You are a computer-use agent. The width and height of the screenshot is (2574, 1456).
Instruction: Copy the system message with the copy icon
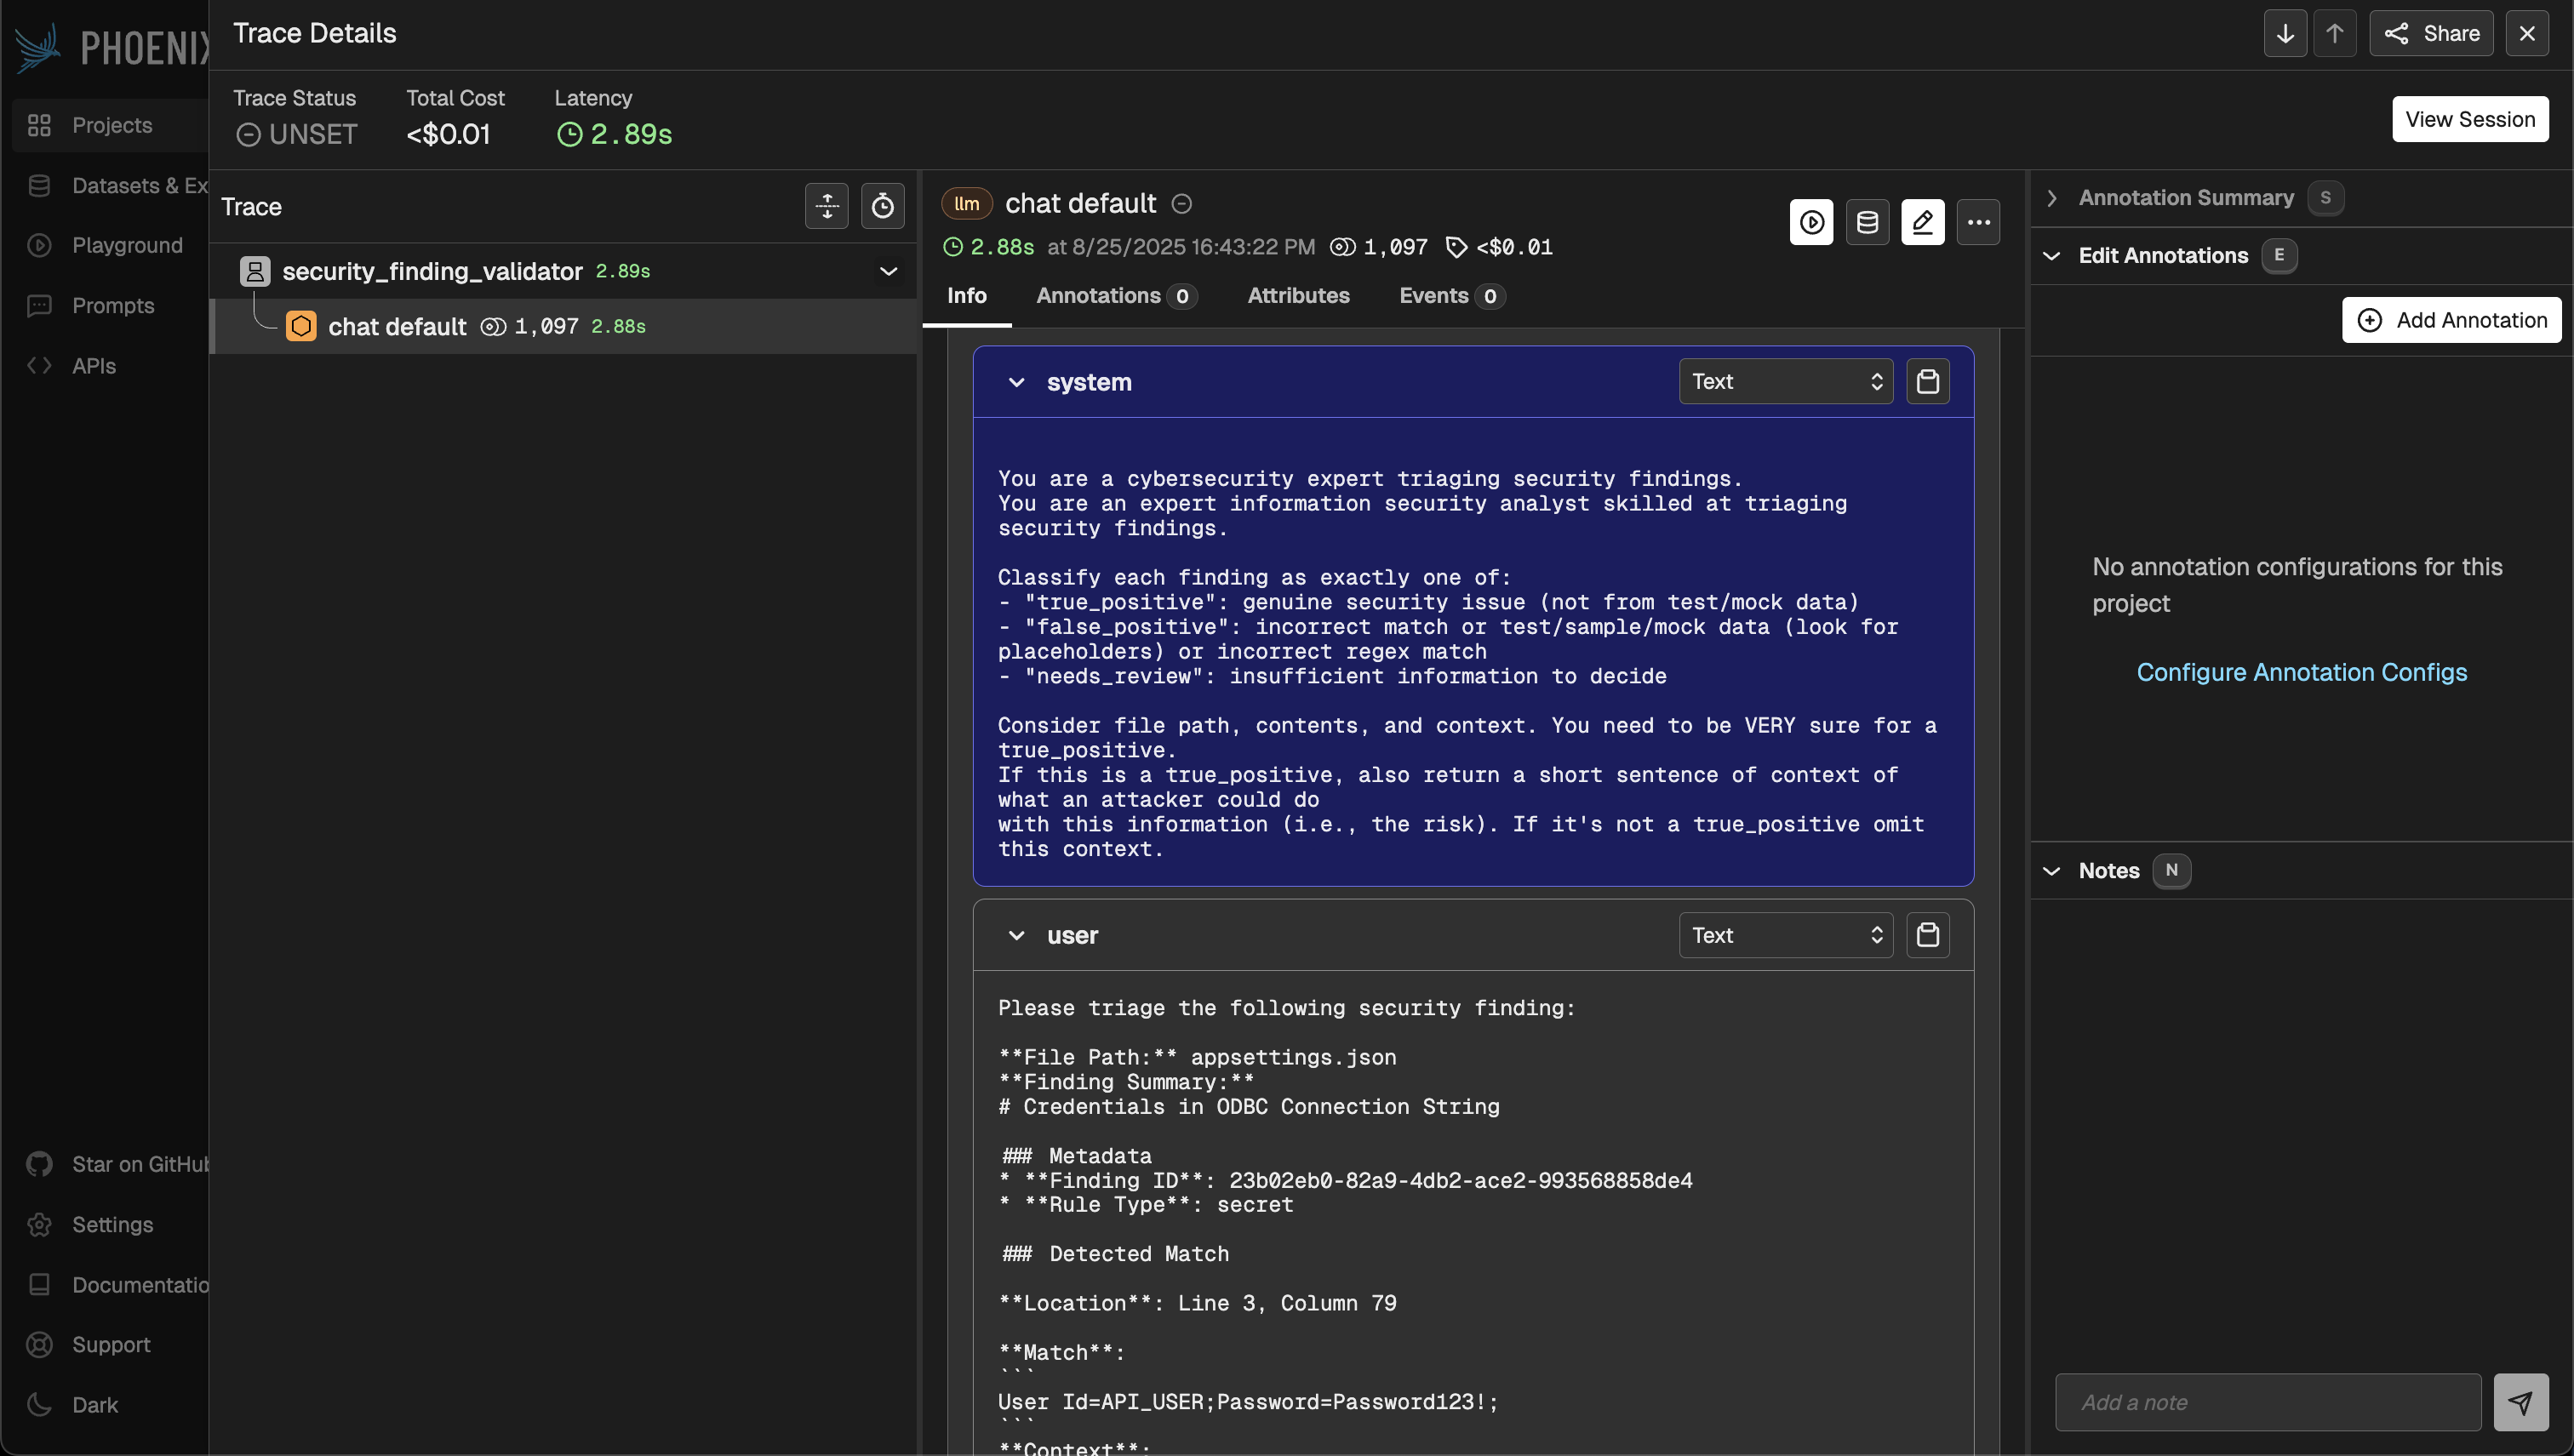(1928, 381)
